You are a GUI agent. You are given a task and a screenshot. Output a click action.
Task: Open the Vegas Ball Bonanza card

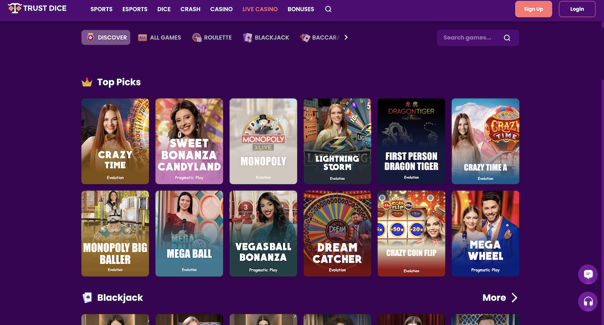263,233
